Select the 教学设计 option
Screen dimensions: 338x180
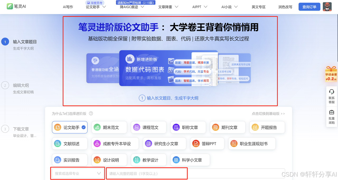[149, 160]
